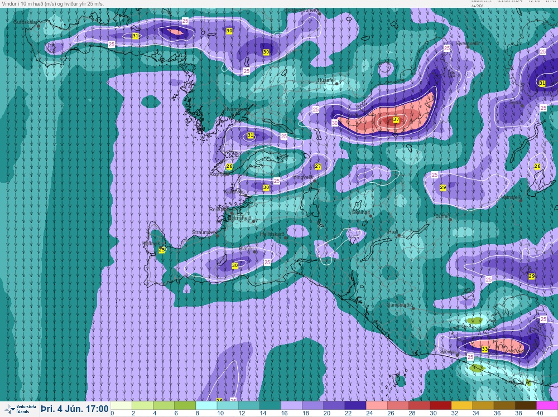
Task: Select the cyan 8–10 m/s legend swatch
Action: (206, 405)
